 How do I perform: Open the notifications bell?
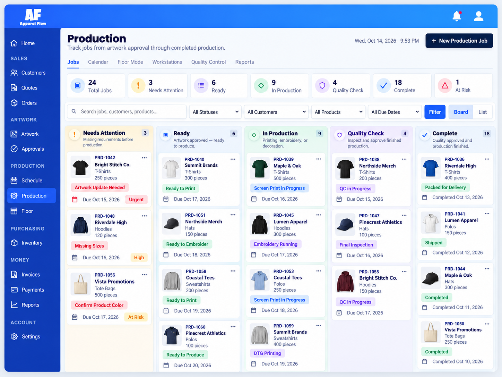pyautogui.click(x=457, y=16)
